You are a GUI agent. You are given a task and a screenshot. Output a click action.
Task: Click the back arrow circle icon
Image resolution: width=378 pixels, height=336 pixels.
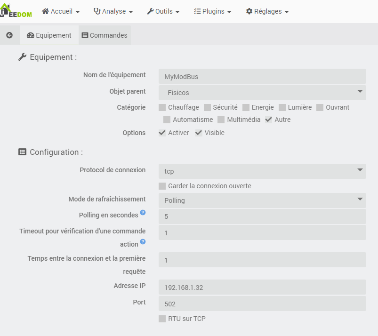[9, 35]
